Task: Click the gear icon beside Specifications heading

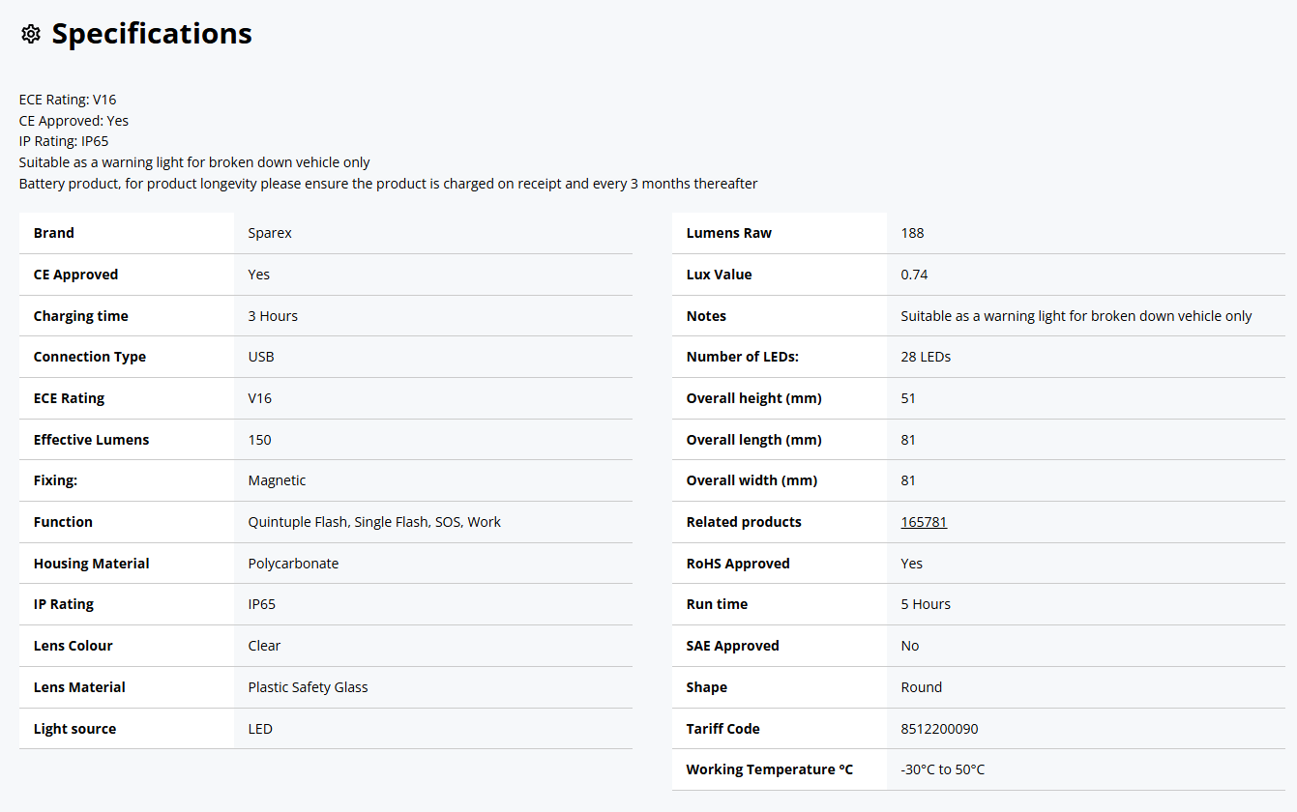Action: [31, 34]
